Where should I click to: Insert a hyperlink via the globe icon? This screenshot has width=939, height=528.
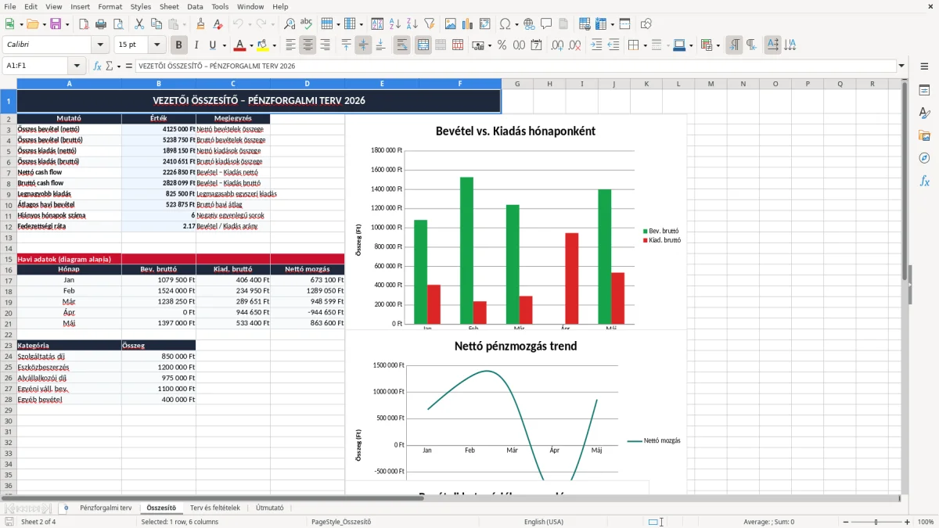tap(529, 24)
